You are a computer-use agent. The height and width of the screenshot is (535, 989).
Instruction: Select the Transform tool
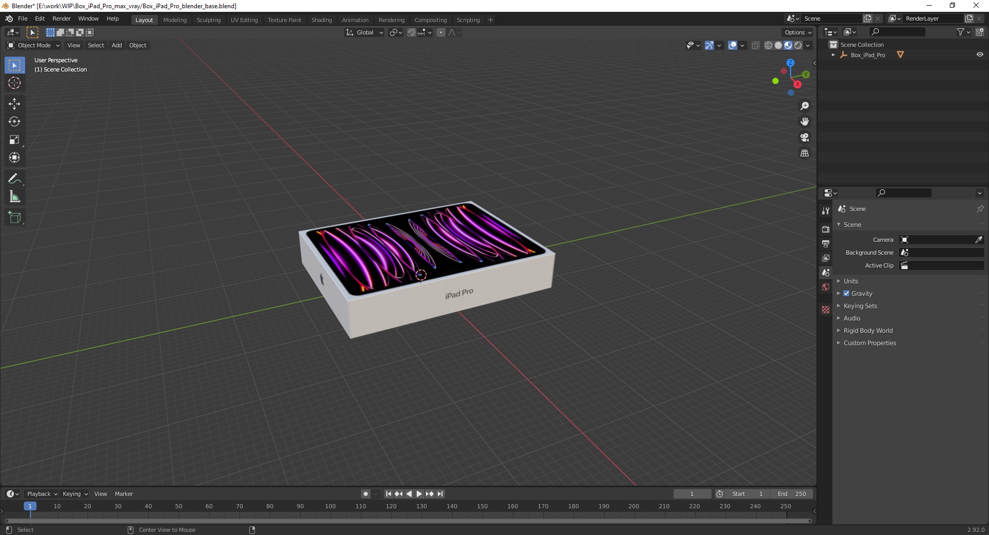point(14,158)
